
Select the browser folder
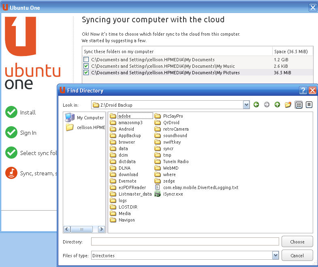122,142
